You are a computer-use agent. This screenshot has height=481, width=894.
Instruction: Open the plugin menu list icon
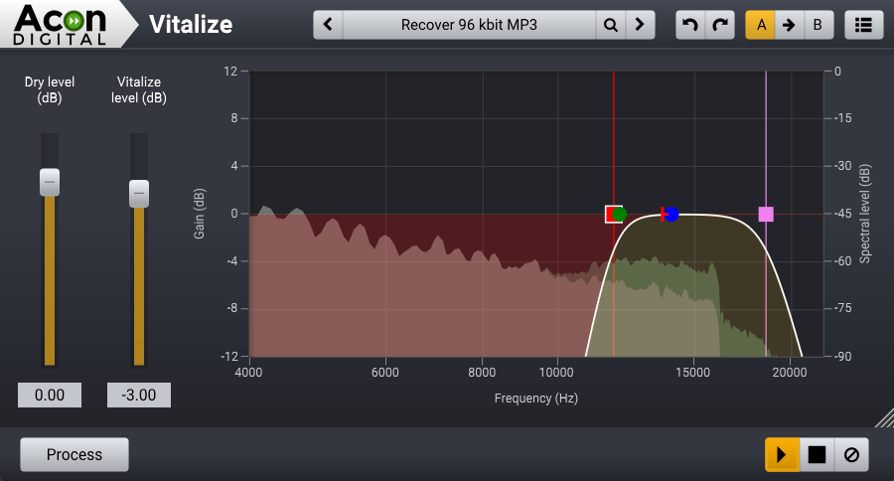pos(864,25)
